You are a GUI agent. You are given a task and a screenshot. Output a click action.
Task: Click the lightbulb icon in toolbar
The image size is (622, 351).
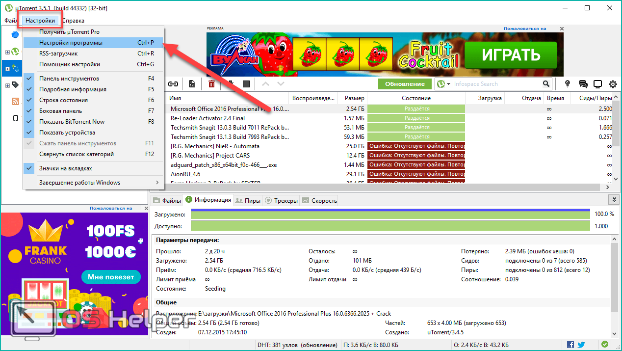tap(568, 84)
